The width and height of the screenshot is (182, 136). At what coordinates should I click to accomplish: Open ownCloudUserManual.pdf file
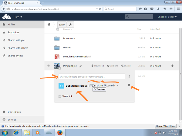tap(77, 57)
